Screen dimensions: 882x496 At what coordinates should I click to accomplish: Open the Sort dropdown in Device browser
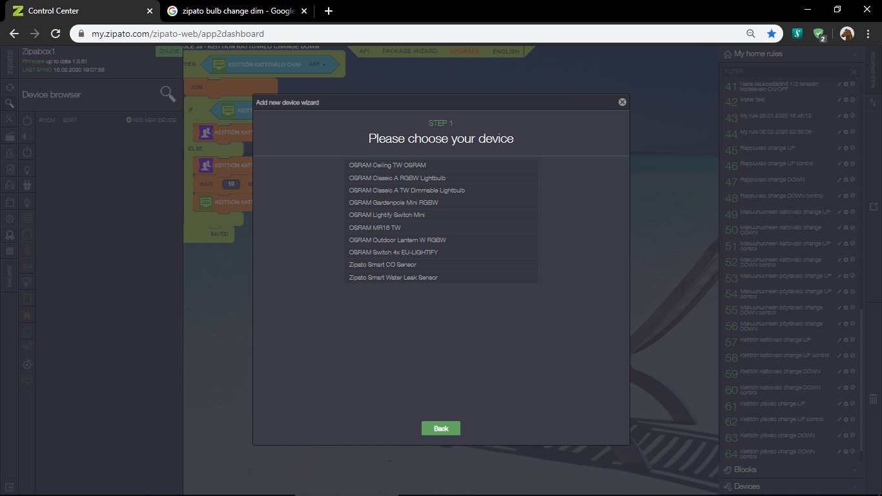[x=70, y=120]
